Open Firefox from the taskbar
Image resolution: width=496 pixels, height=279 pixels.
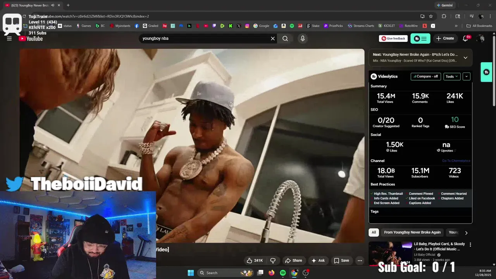point(272,273)
